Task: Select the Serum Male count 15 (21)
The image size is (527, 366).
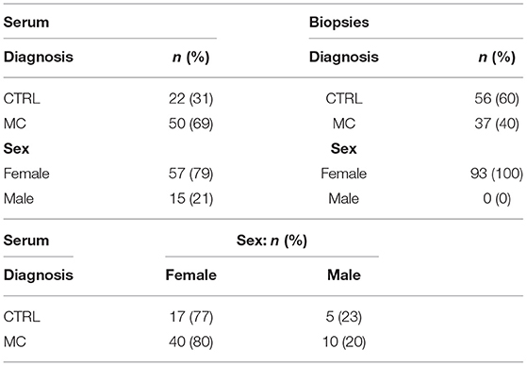Action: point(190,198)
